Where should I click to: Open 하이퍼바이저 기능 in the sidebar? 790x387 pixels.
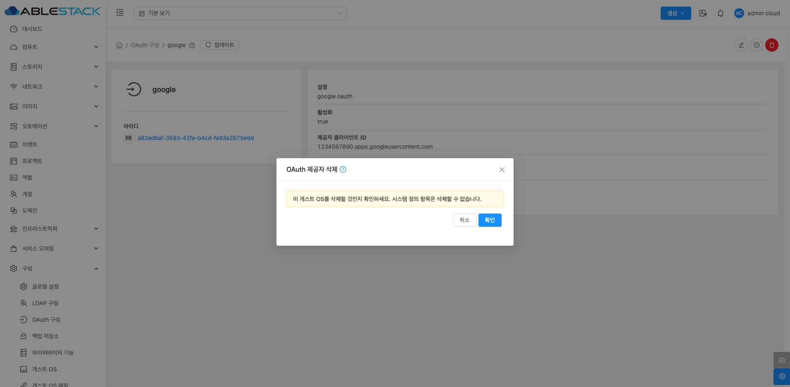click(53, 353)
